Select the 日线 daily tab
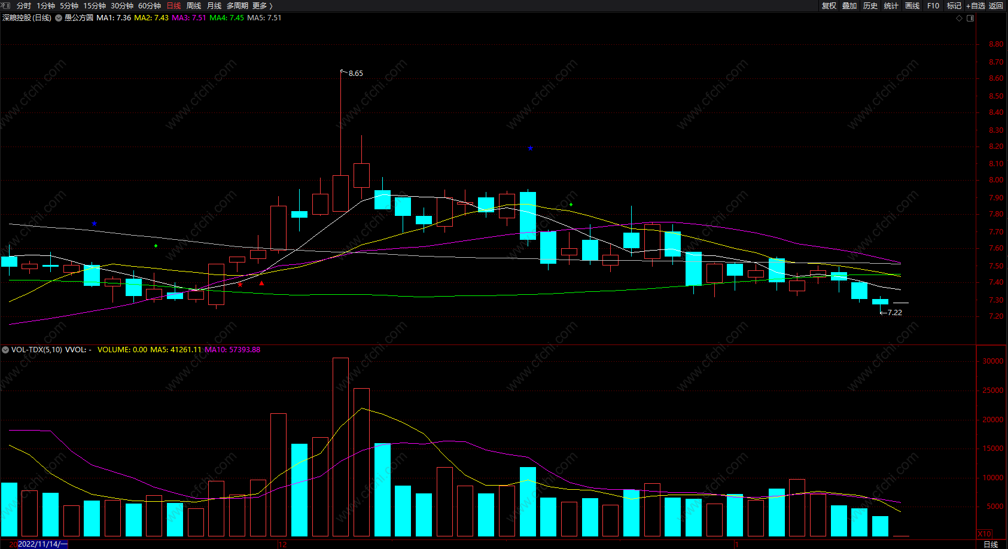Screen dimensions: 1008x549 (x=173, y=6)
